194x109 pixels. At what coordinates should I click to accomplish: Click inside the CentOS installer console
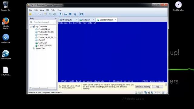112,52
